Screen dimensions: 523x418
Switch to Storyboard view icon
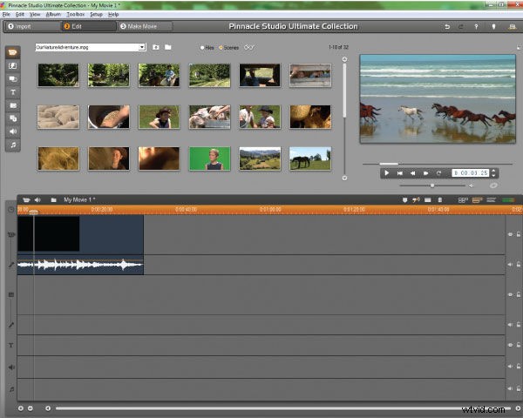tap(463, 200)
